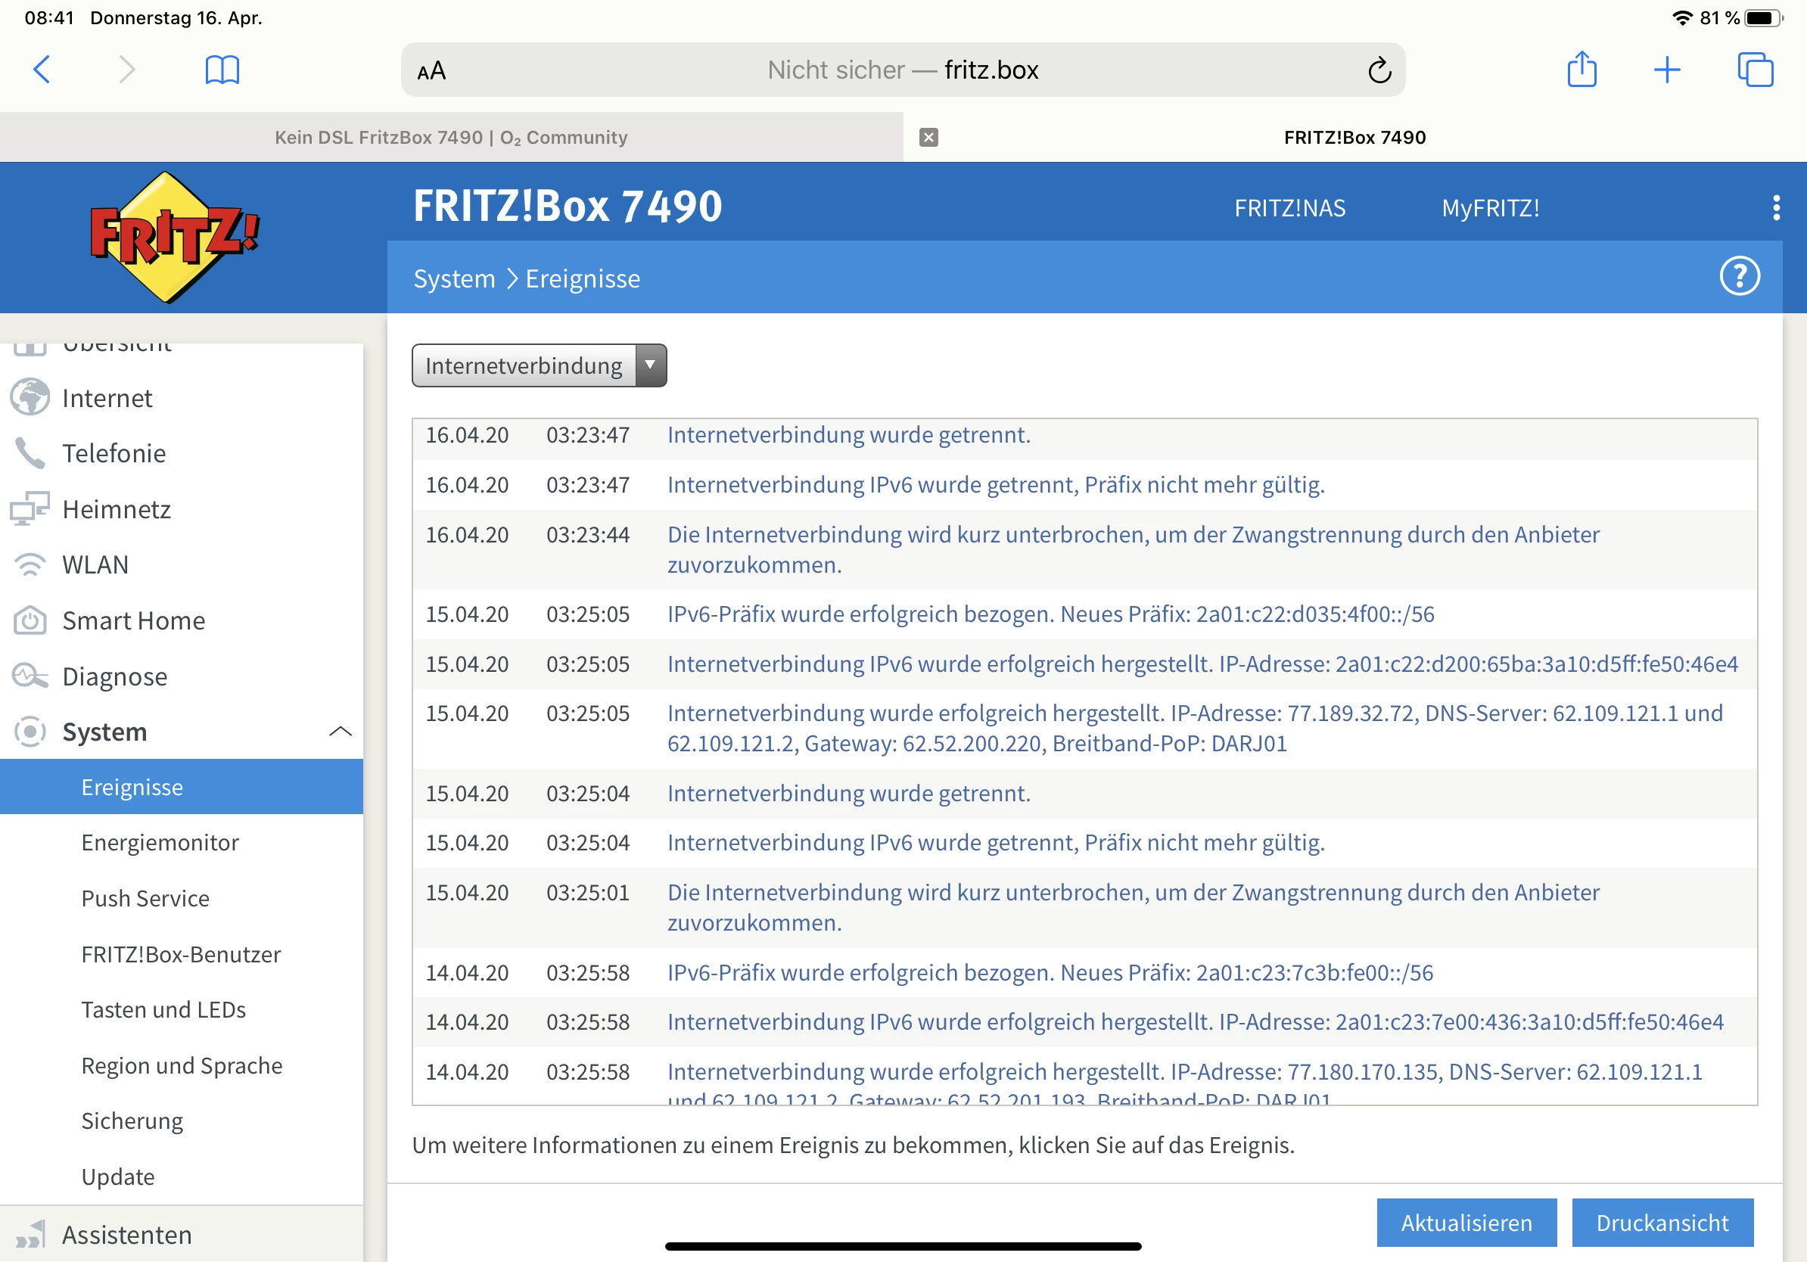Viewport: 1807px width, 1262px height.
Task: Open Energiemonitor in System submenu
Action: pyautogui.click(x=160, y=843)
